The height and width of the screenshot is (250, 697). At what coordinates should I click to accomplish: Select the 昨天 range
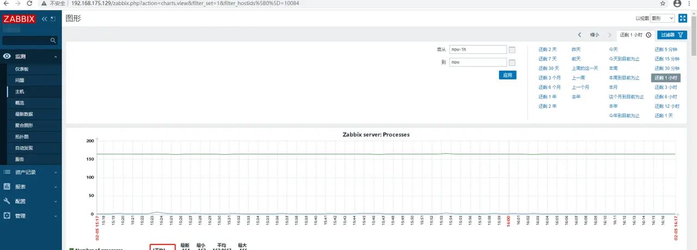[x=576, y=50]
